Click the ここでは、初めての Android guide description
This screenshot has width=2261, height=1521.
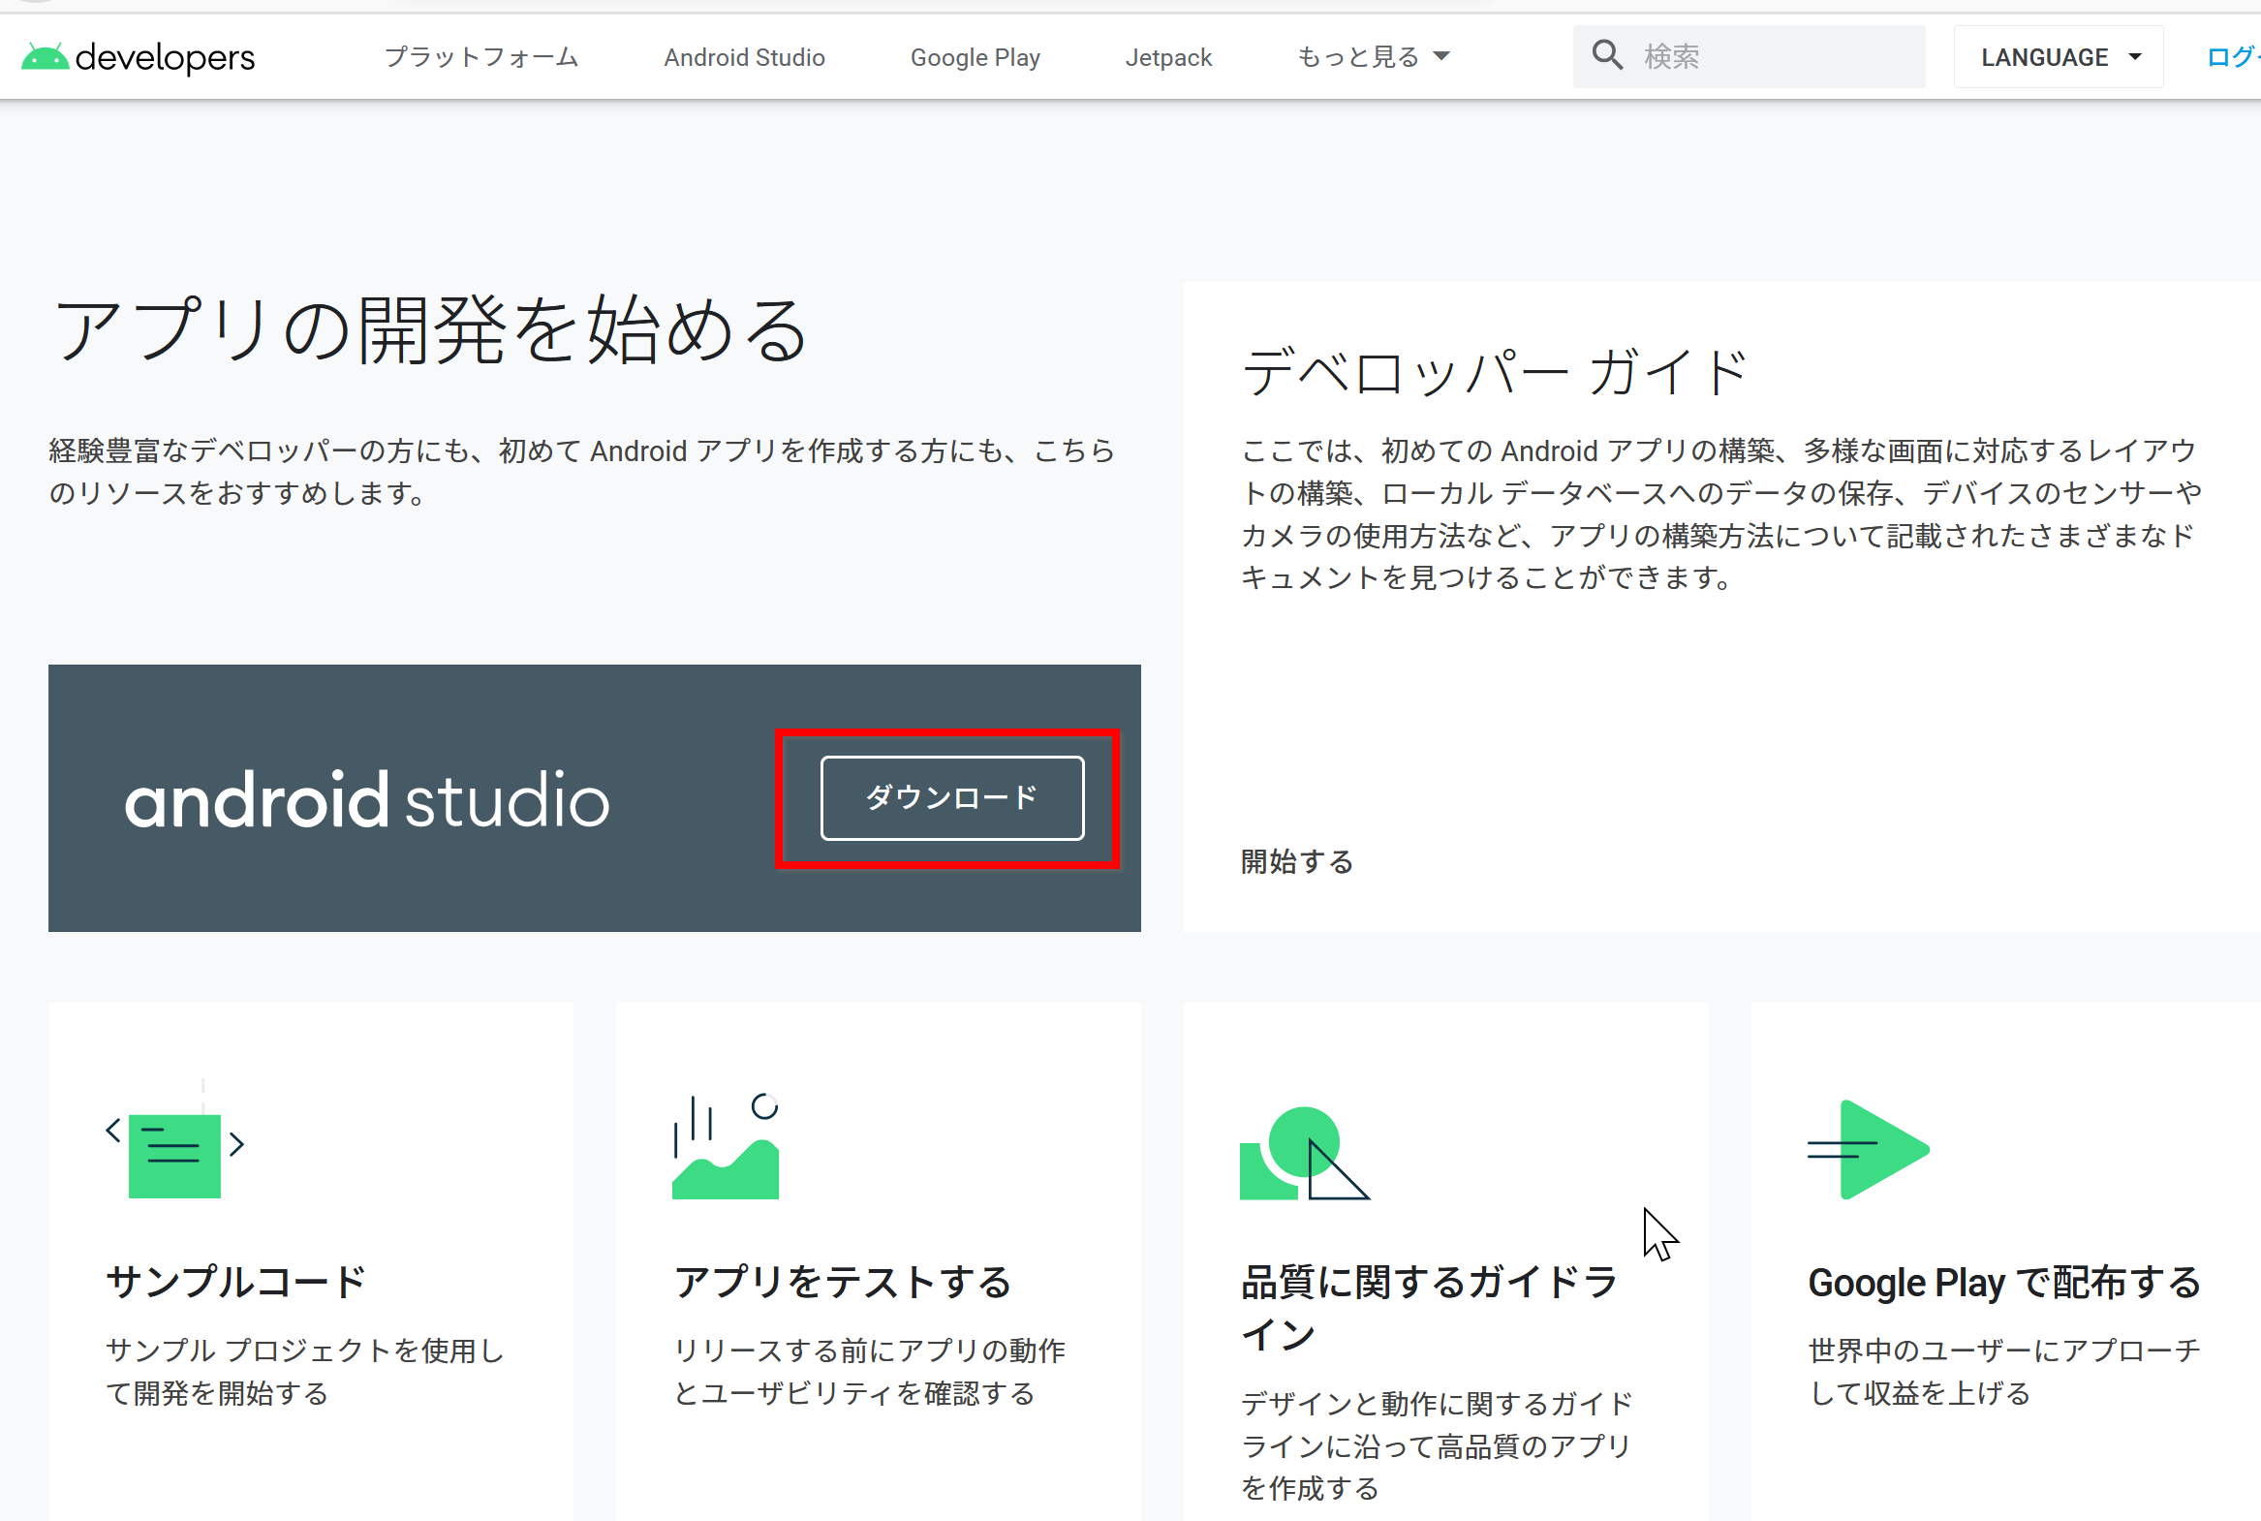coord(1721,514)
